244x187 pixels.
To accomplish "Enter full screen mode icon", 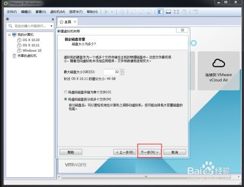I will (x=176, y=12).
